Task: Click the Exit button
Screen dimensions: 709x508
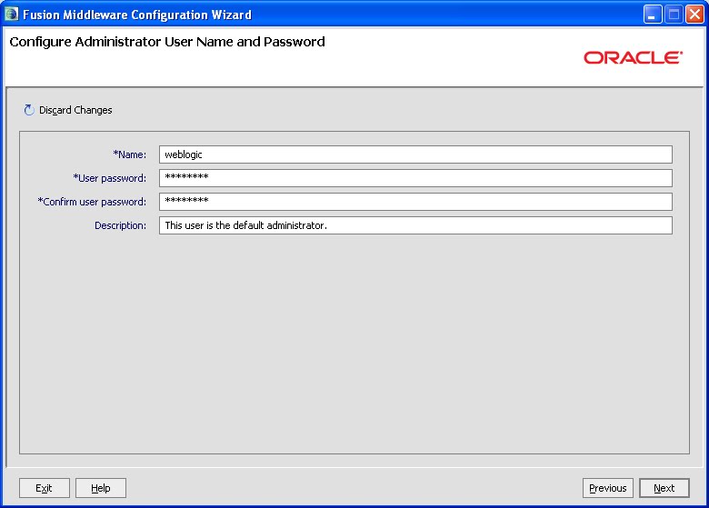Action: click(x=45, y=488)
